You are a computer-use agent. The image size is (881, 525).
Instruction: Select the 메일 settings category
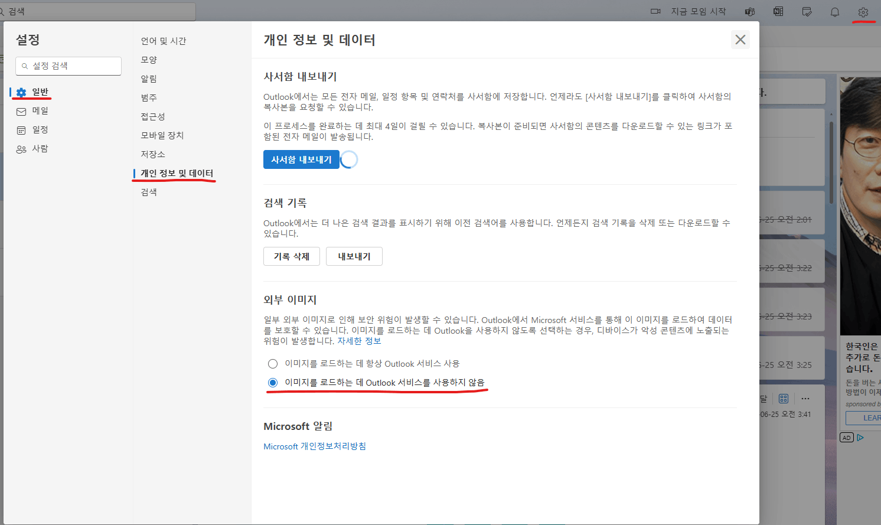(x=40, y=110)
